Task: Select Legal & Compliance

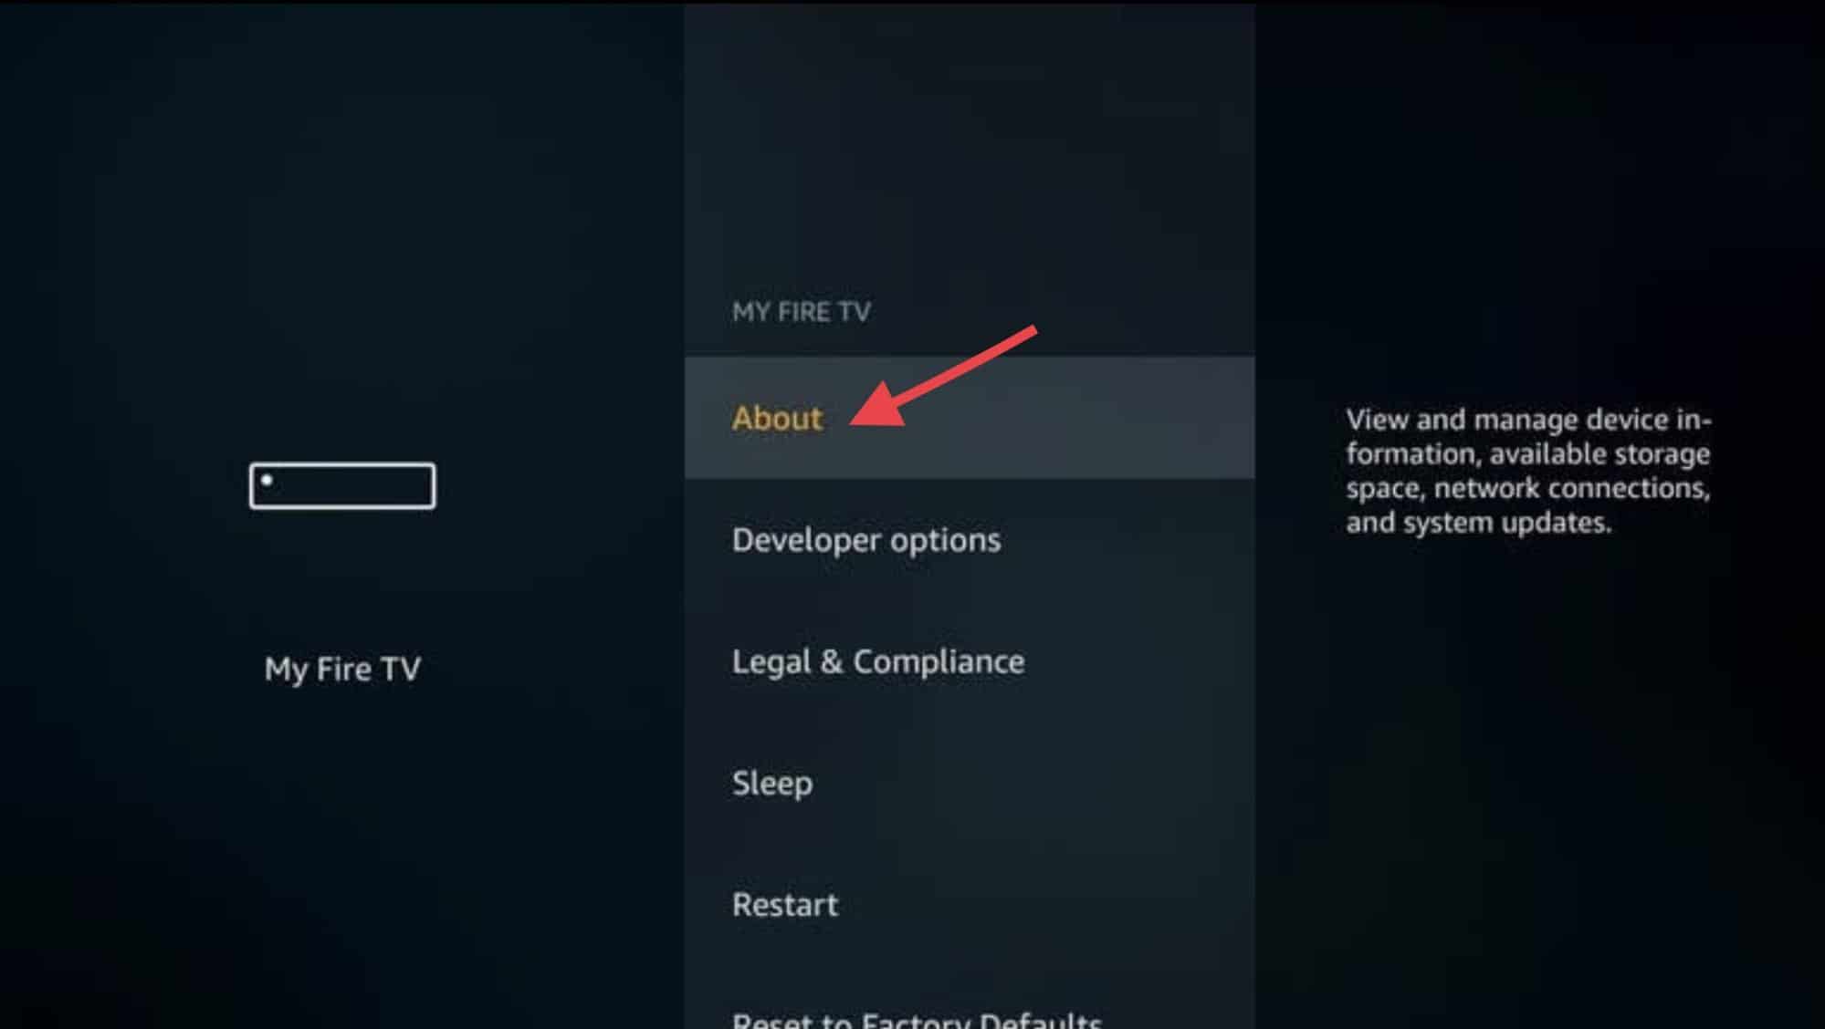Action: pos(878,661)
